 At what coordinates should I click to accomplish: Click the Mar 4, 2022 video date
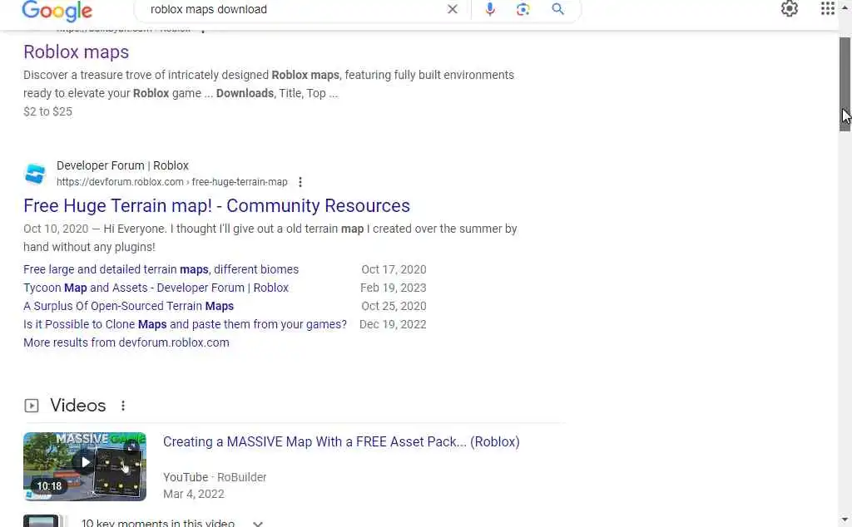(193, 494)
